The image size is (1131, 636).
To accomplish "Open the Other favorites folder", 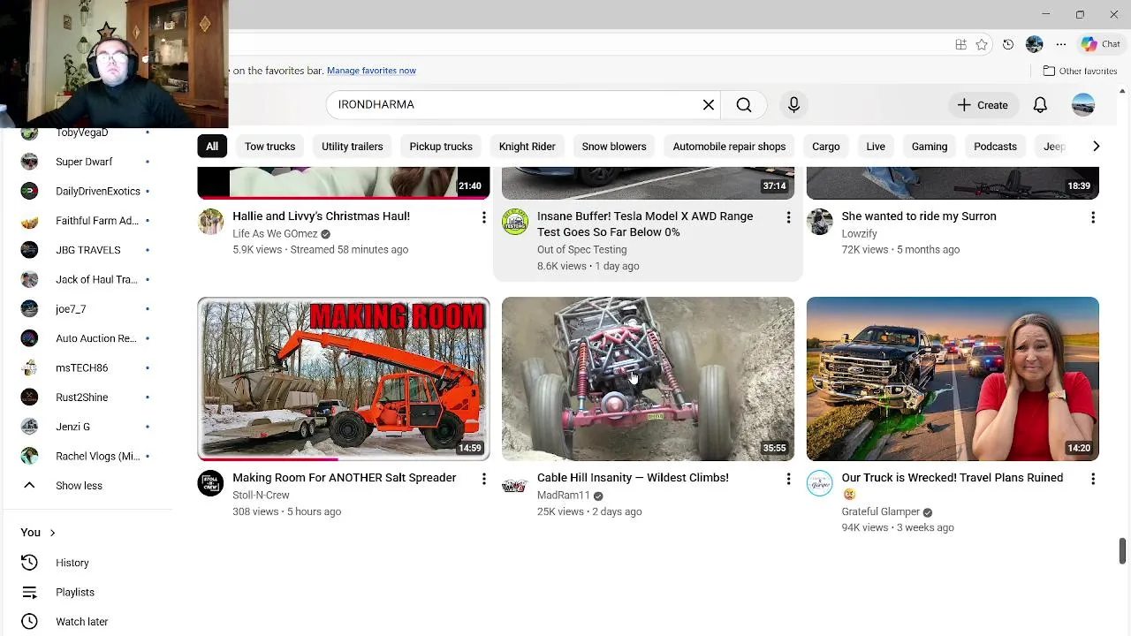I will (1080, 71).
